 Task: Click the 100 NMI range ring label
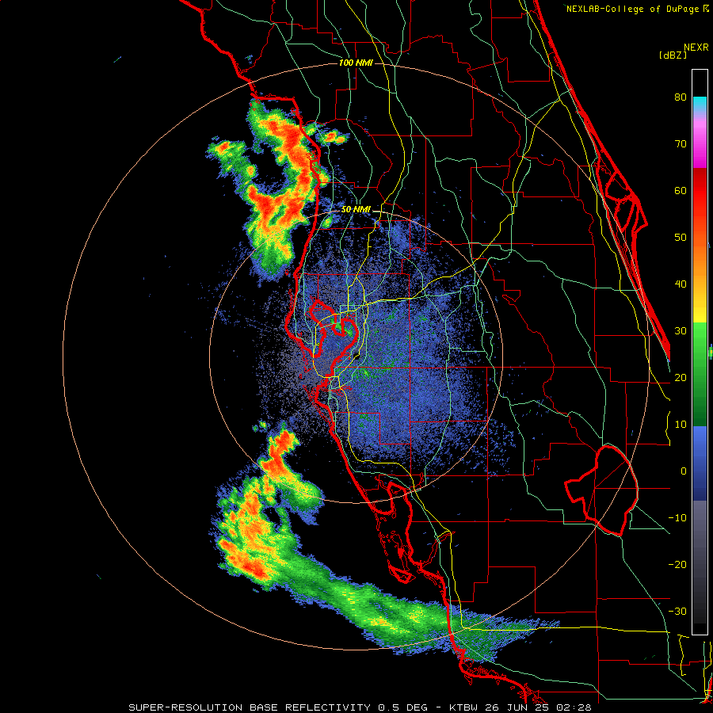(x=356, y=63)
